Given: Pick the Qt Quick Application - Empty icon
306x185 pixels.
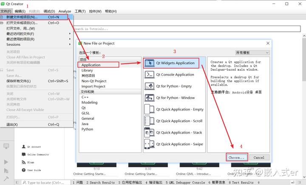Looking at the screenshot, I should click(149, 109).
